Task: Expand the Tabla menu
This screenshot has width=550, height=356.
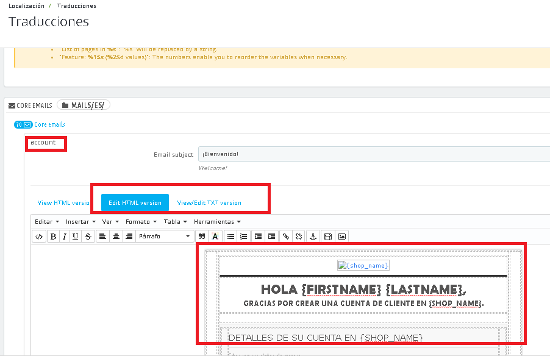Action: coord(175,222)
